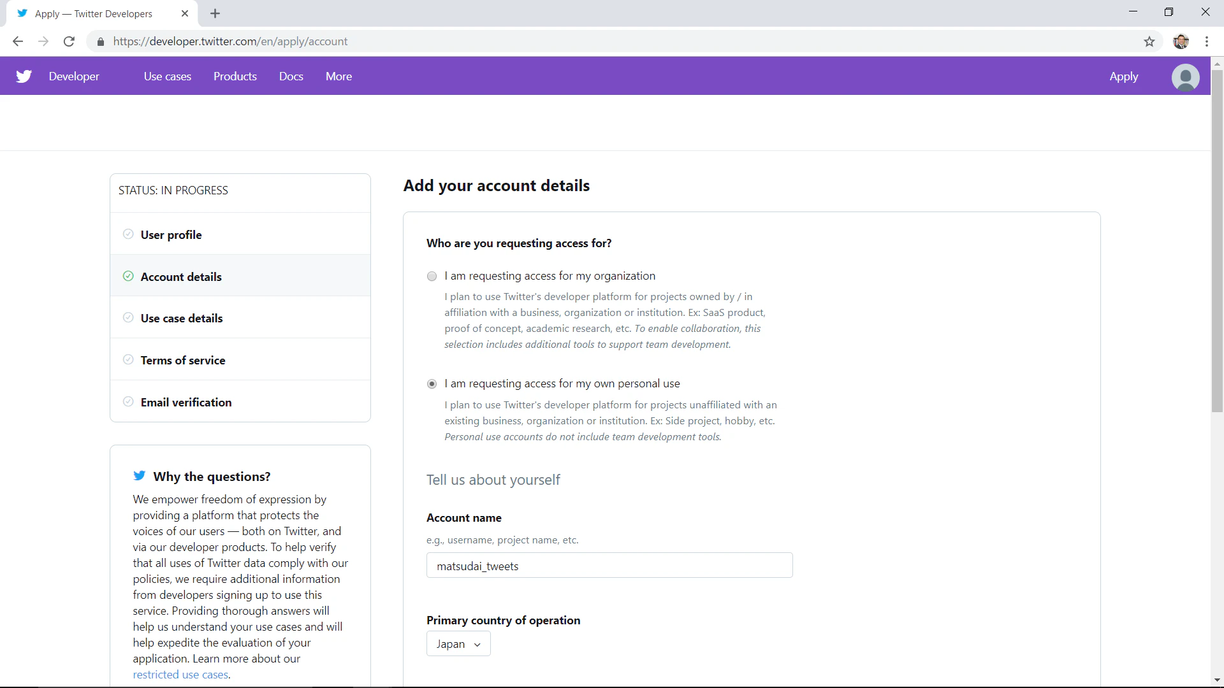Screen dimensions: 1224x688
Task: Click the scrollbar down arrow
Action: coord(1217,680)
